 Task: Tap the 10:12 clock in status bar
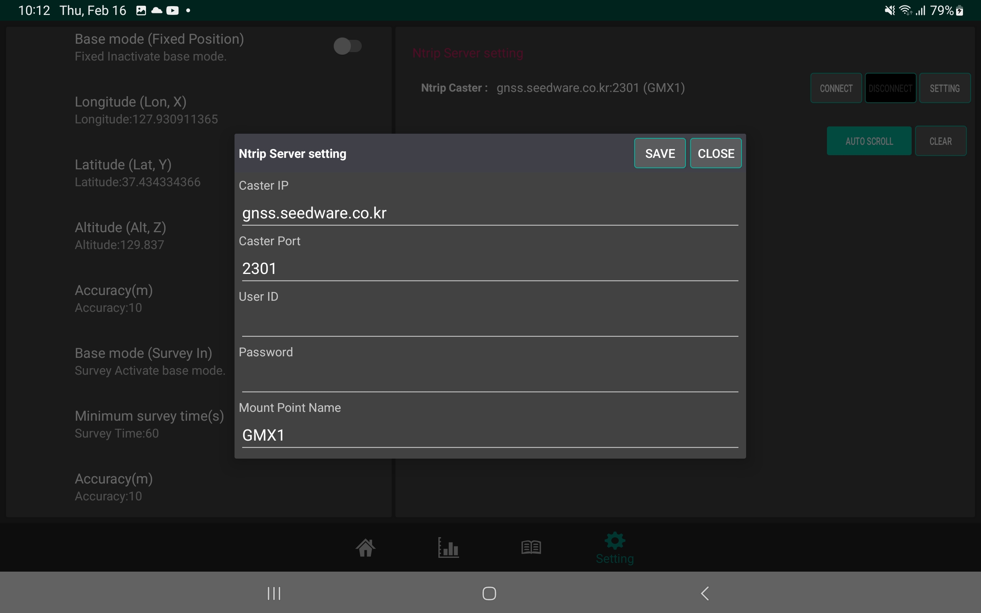(34, 11)
